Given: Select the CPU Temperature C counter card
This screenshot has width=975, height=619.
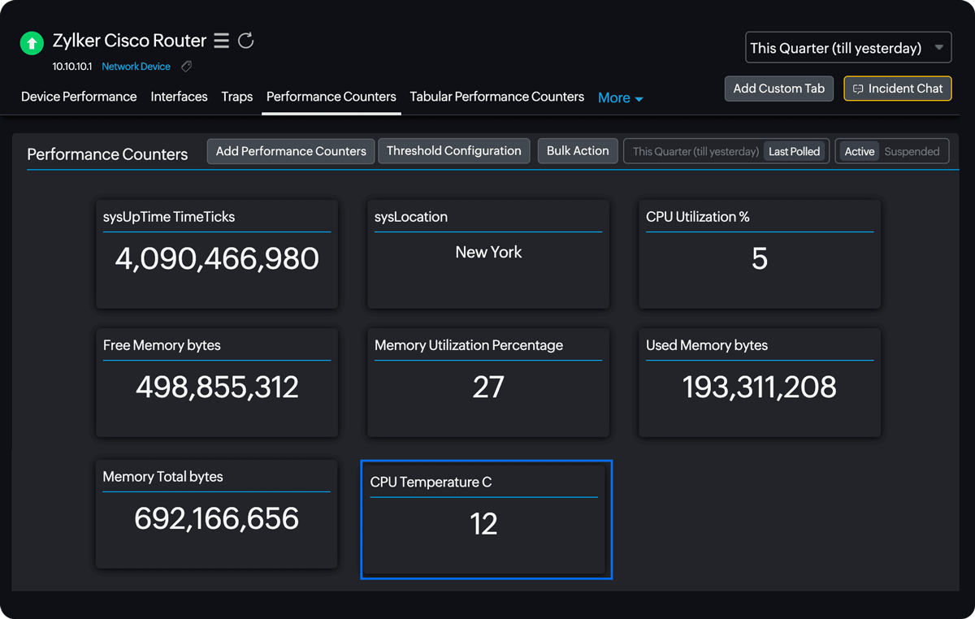Looking at the screenshot, I should 486,520.
